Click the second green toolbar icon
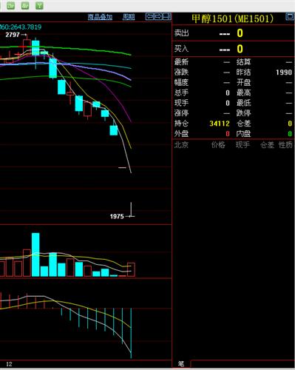This screenshot has width=295, height=370. point(25,5)
